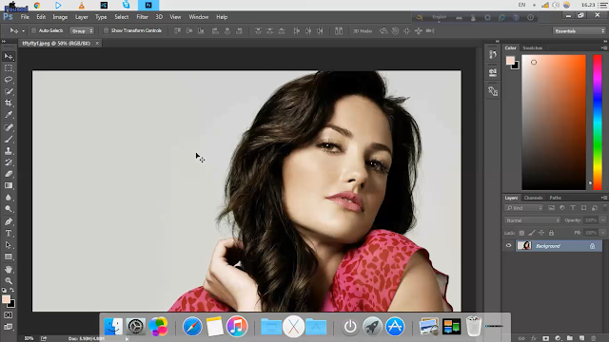Pick the Clone Stamp tool

9,150
